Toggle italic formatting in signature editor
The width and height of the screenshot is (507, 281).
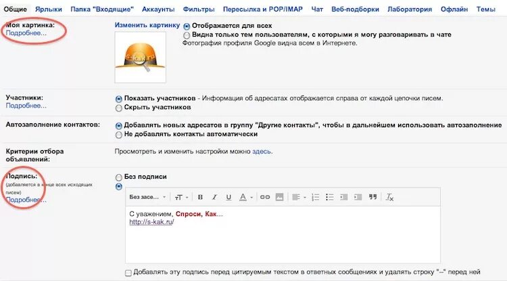[214, 197]
